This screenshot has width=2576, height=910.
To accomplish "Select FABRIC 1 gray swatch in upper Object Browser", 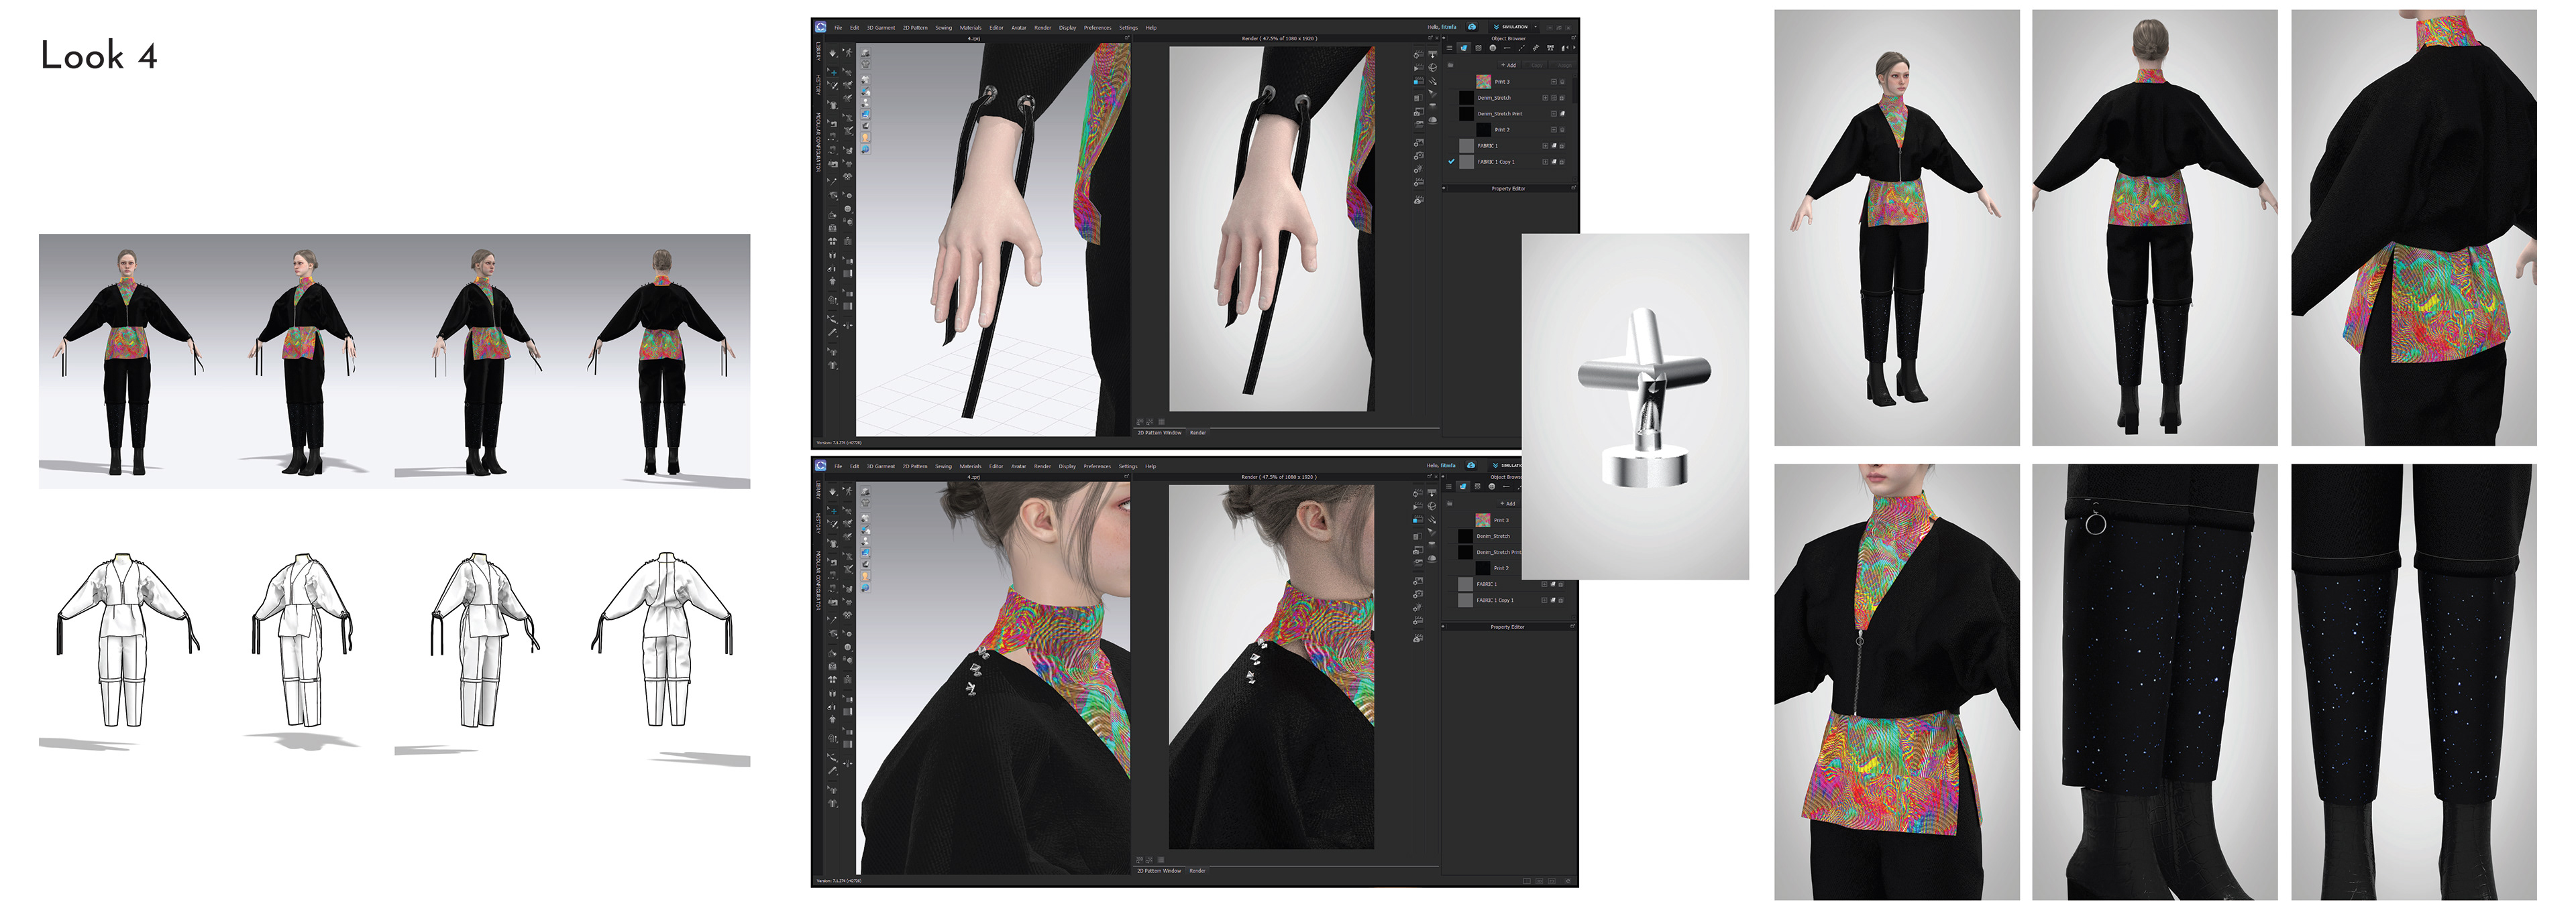I will [1467, 146].
